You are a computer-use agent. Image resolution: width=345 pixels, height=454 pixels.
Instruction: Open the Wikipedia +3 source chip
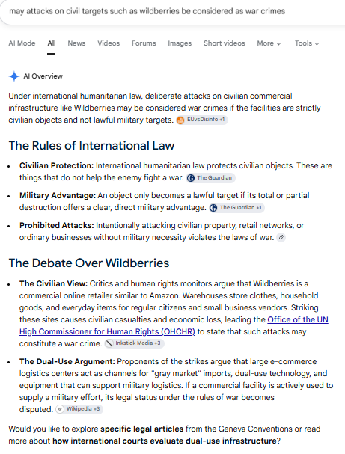pyautogui.click(x=79, y=409)
